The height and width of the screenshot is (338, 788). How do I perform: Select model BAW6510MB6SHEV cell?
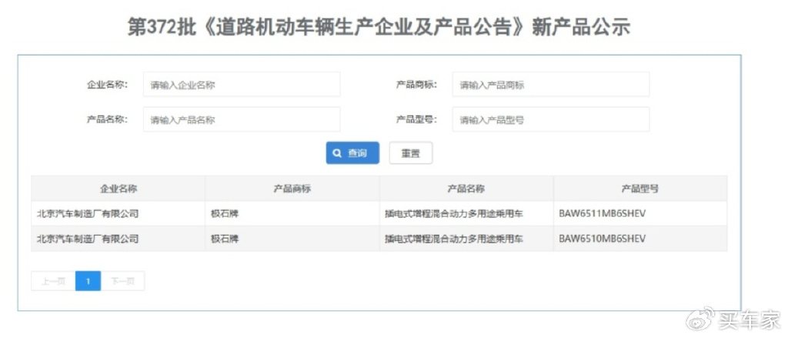640,239
